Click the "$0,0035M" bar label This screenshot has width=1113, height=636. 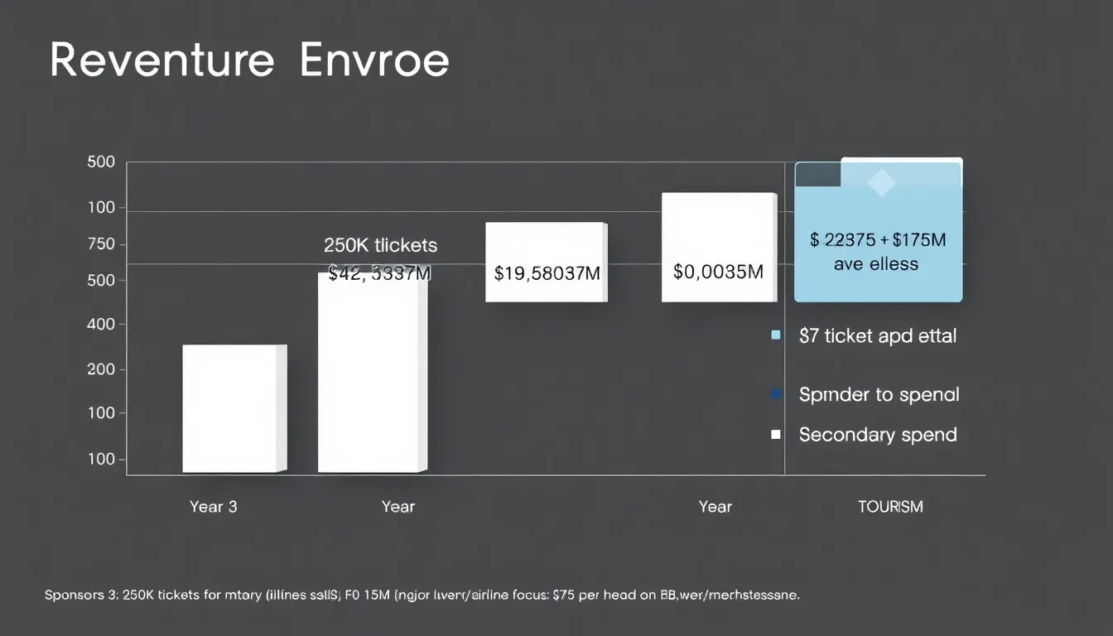point(719,272)
